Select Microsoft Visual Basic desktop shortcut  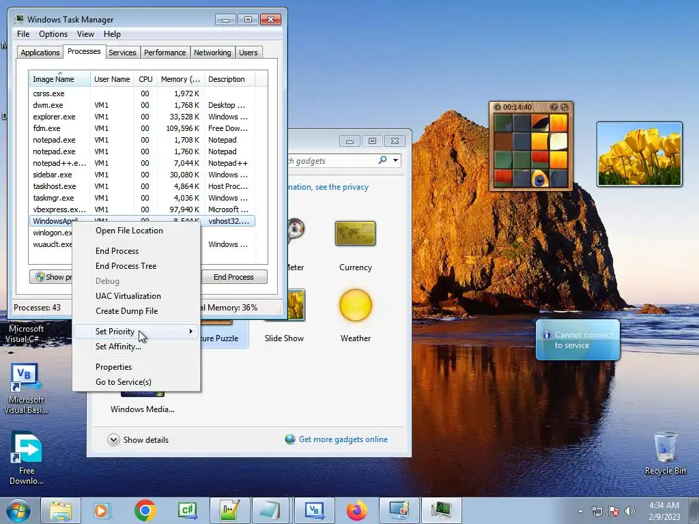tap(27, 388)
